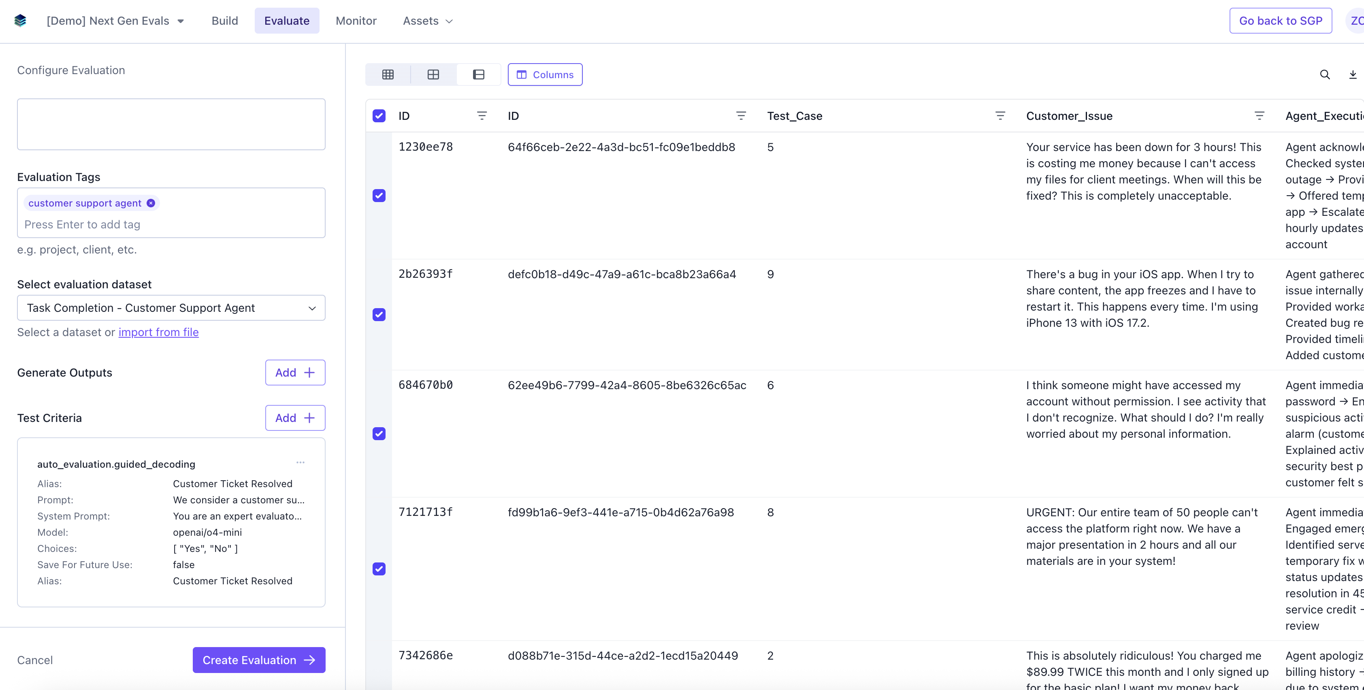Click the URGENT team of 50 issue text
1364x690 pixels.
[x=1142, y=537]
